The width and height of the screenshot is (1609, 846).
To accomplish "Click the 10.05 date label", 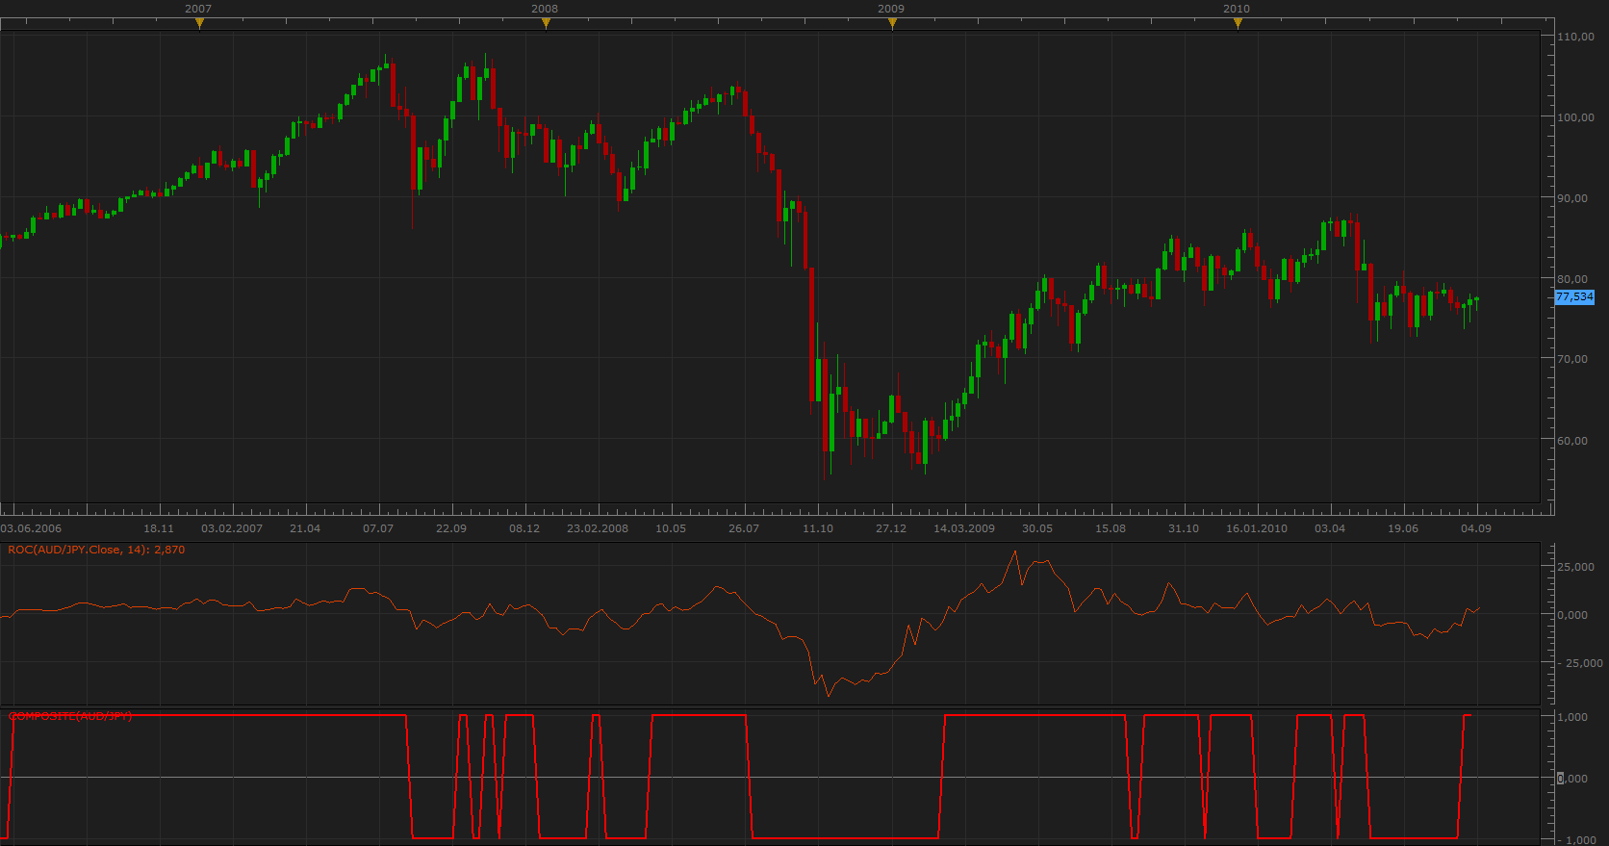I will coord(671,528).
